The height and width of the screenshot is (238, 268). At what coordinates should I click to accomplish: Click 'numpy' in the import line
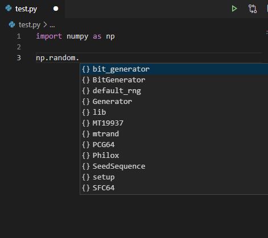coord(77,36)
